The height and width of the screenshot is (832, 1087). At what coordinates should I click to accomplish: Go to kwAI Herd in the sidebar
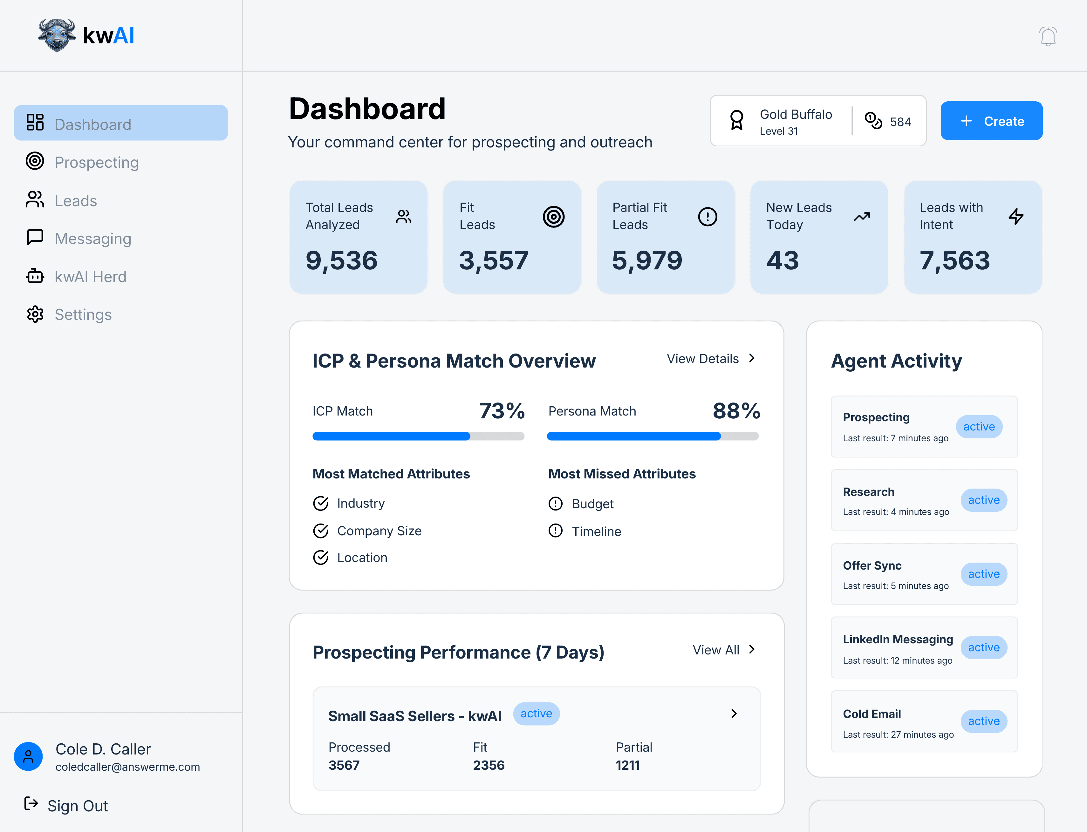90,276
